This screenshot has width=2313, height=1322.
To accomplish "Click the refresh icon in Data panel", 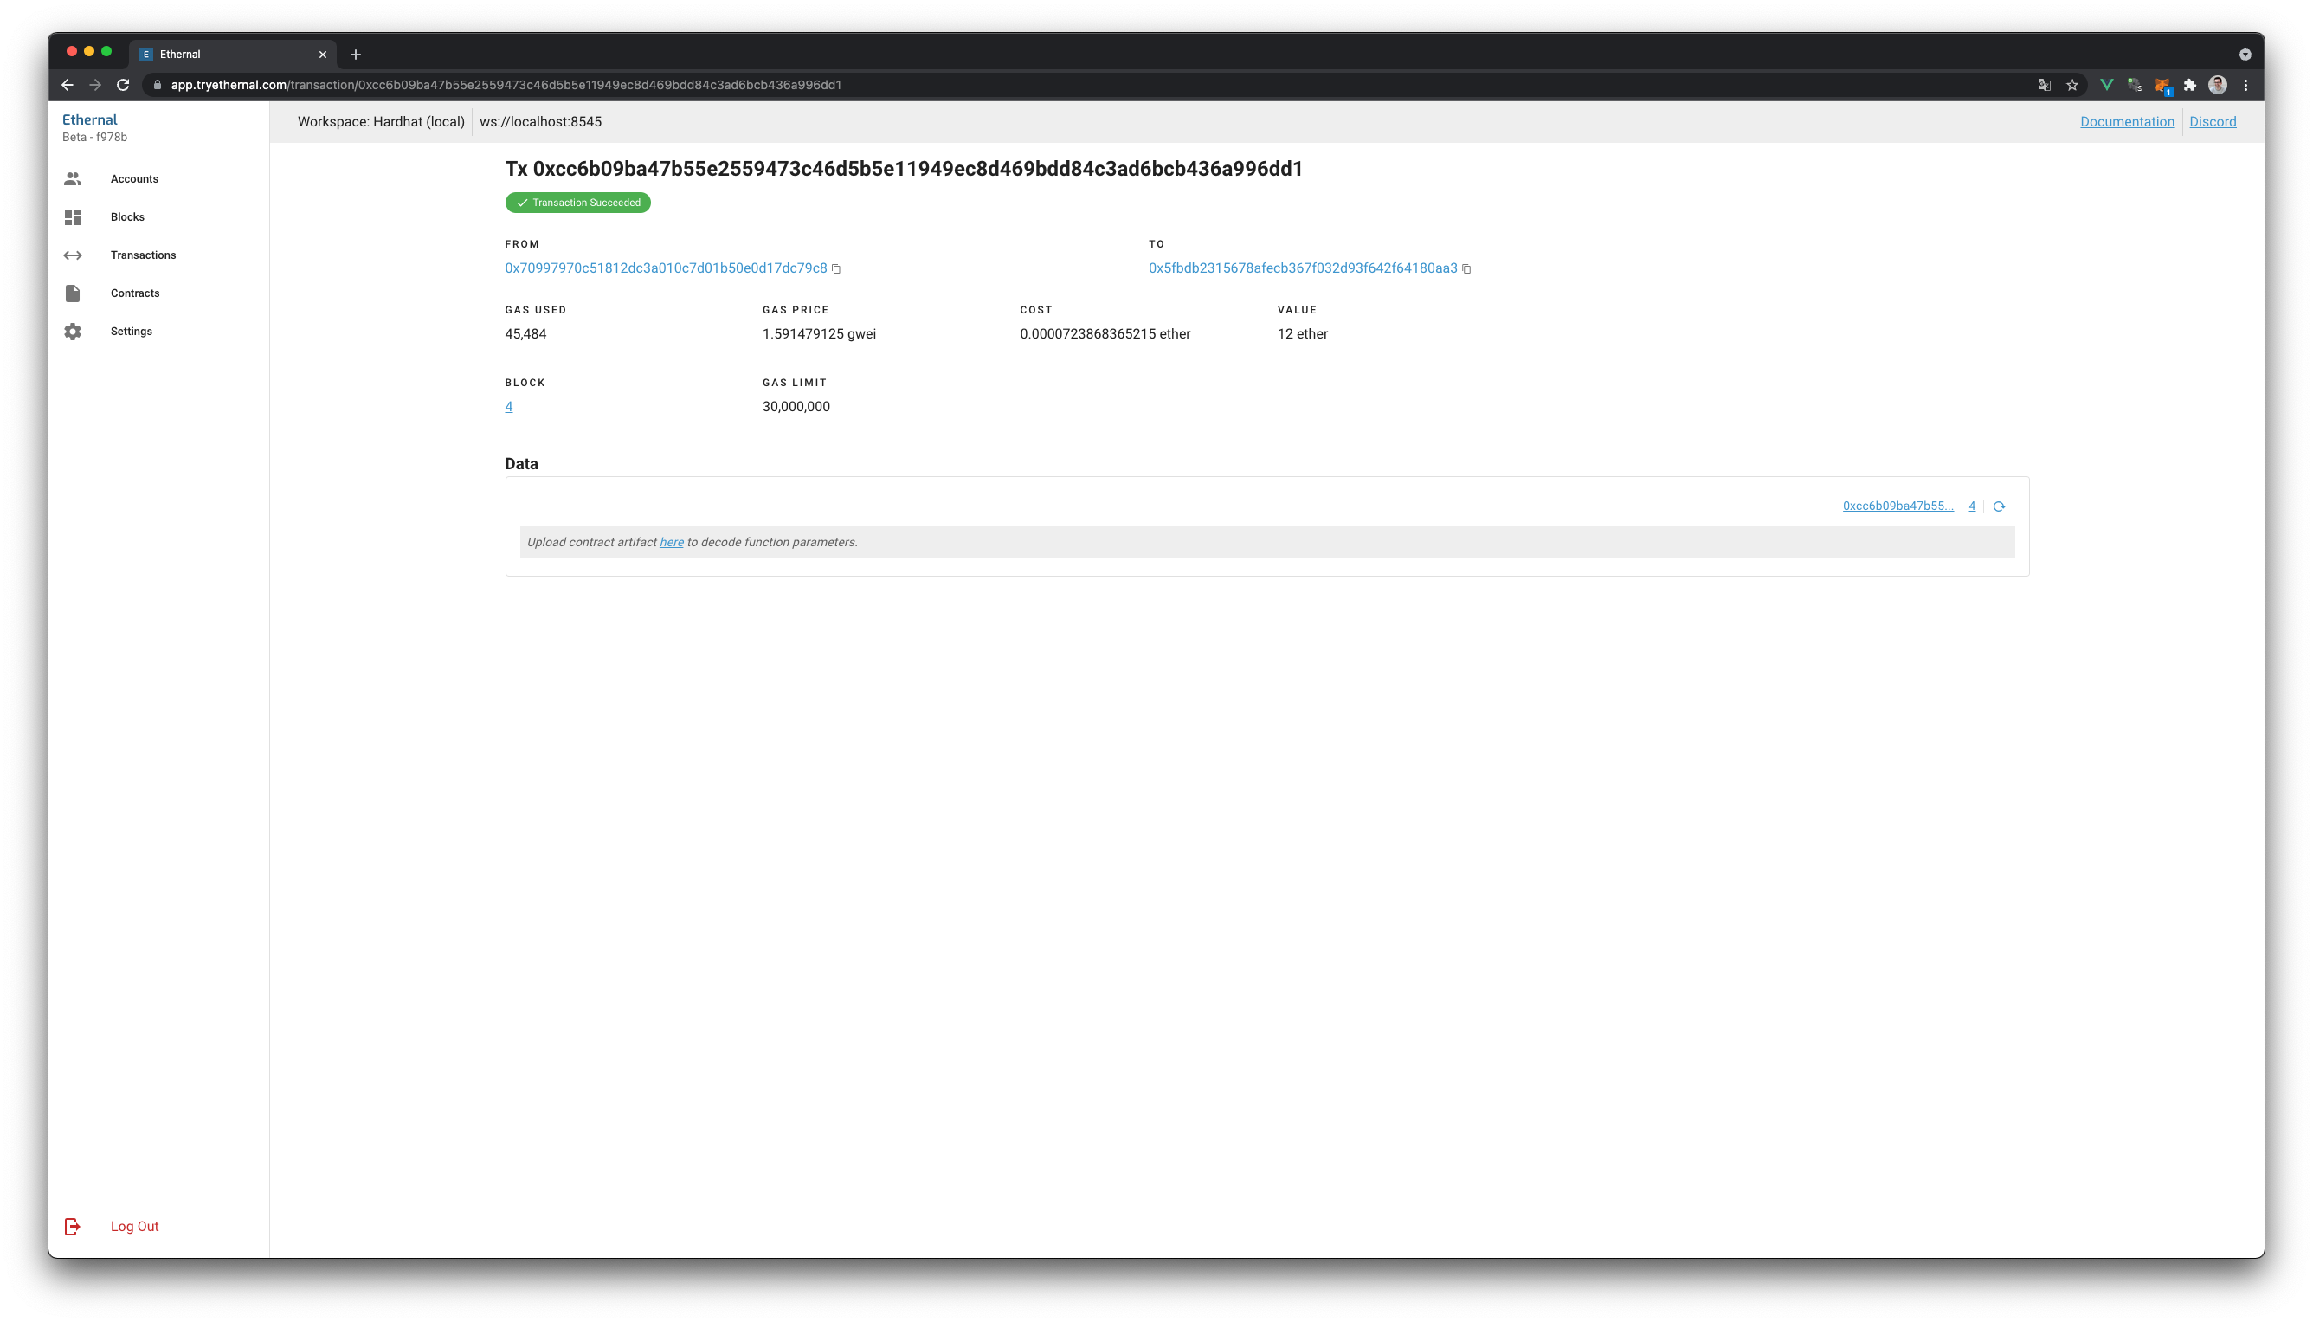I will pos(1998,506).
